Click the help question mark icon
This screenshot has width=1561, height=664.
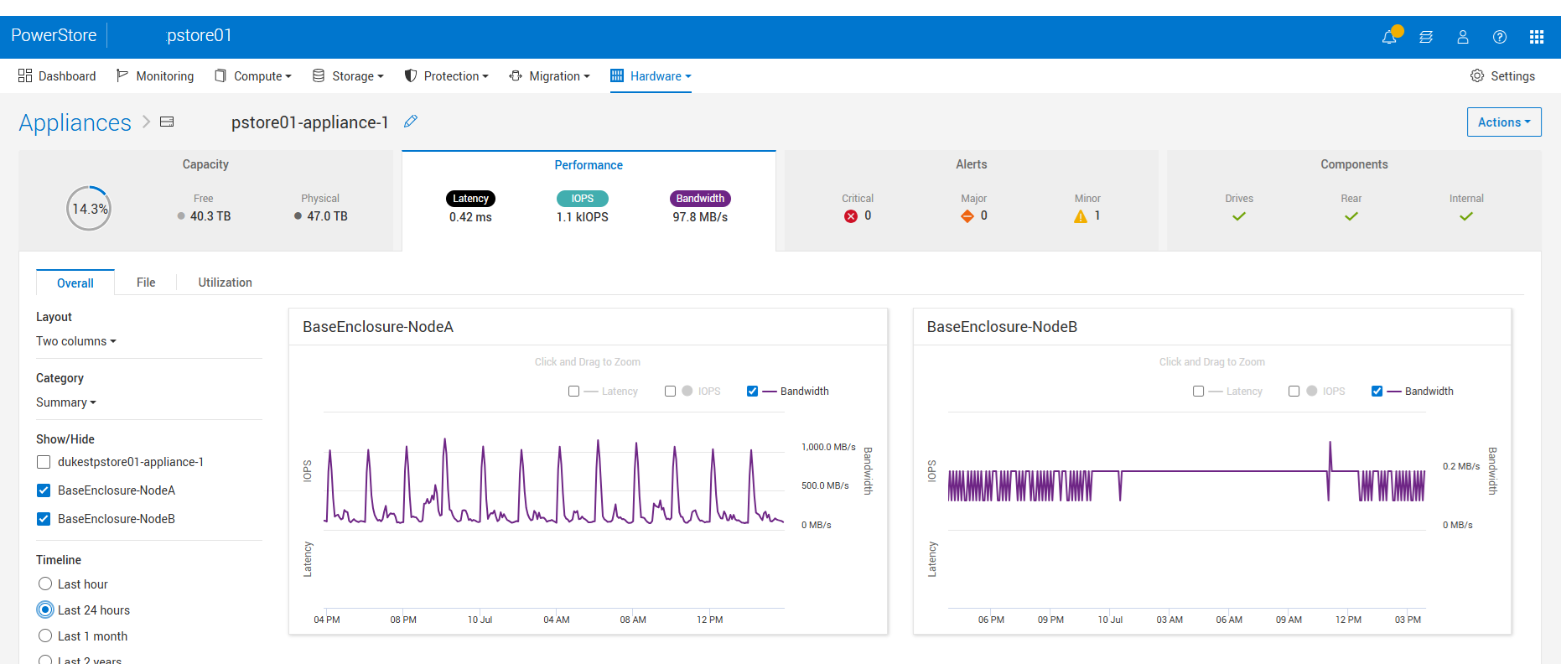pos(1500,37)
